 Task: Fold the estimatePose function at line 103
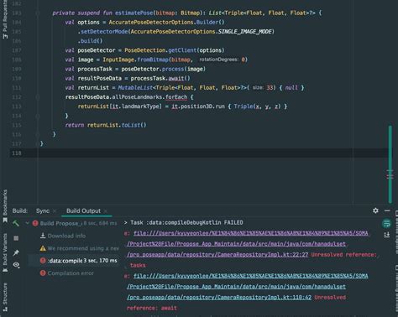click(x=38, y=13)
